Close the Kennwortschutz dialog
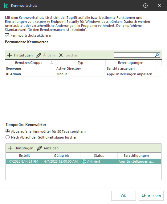This screenshot has width=167, height=204. [x=160, y=6]
